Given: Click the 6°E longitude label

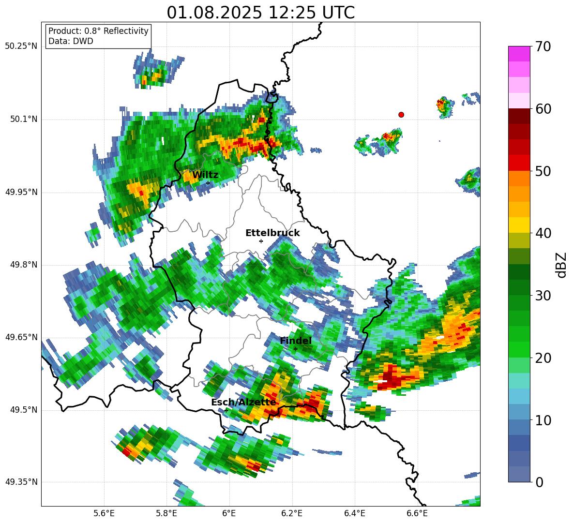Looking at the screenshot, I should point(229,513).
